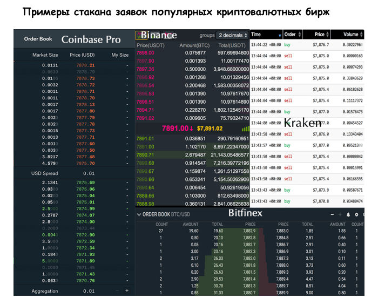The height and width of the screenshot is (297, 378).
Task: Click the Time column sort arrow in Kraken
Action: 279,35
